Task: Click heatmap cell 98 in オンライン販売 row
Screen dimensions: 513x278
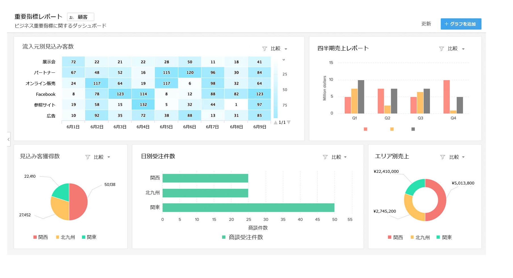Action: pyautogui.click(x=213, y=83)
